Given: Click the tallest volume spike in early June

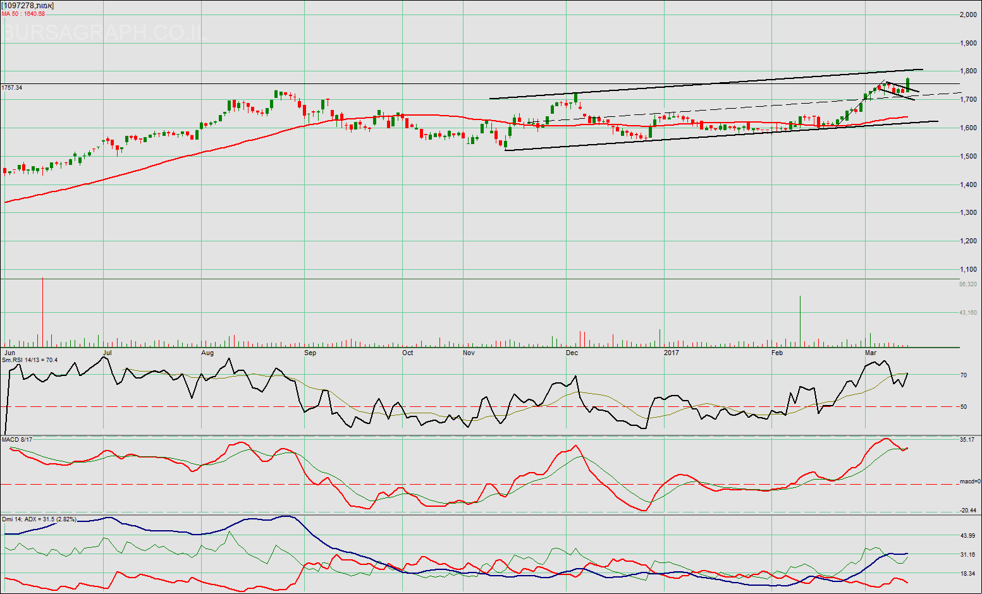Looking at the screenshot, I should click(42, 313).
